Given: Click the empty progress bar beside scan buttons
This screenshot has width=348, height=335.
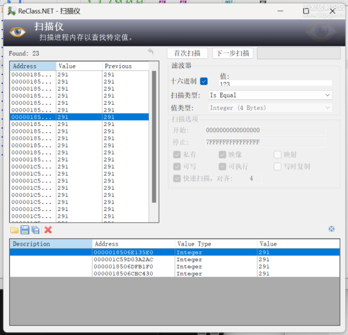Looking at the screenshot, I should [x=298, y=53].
